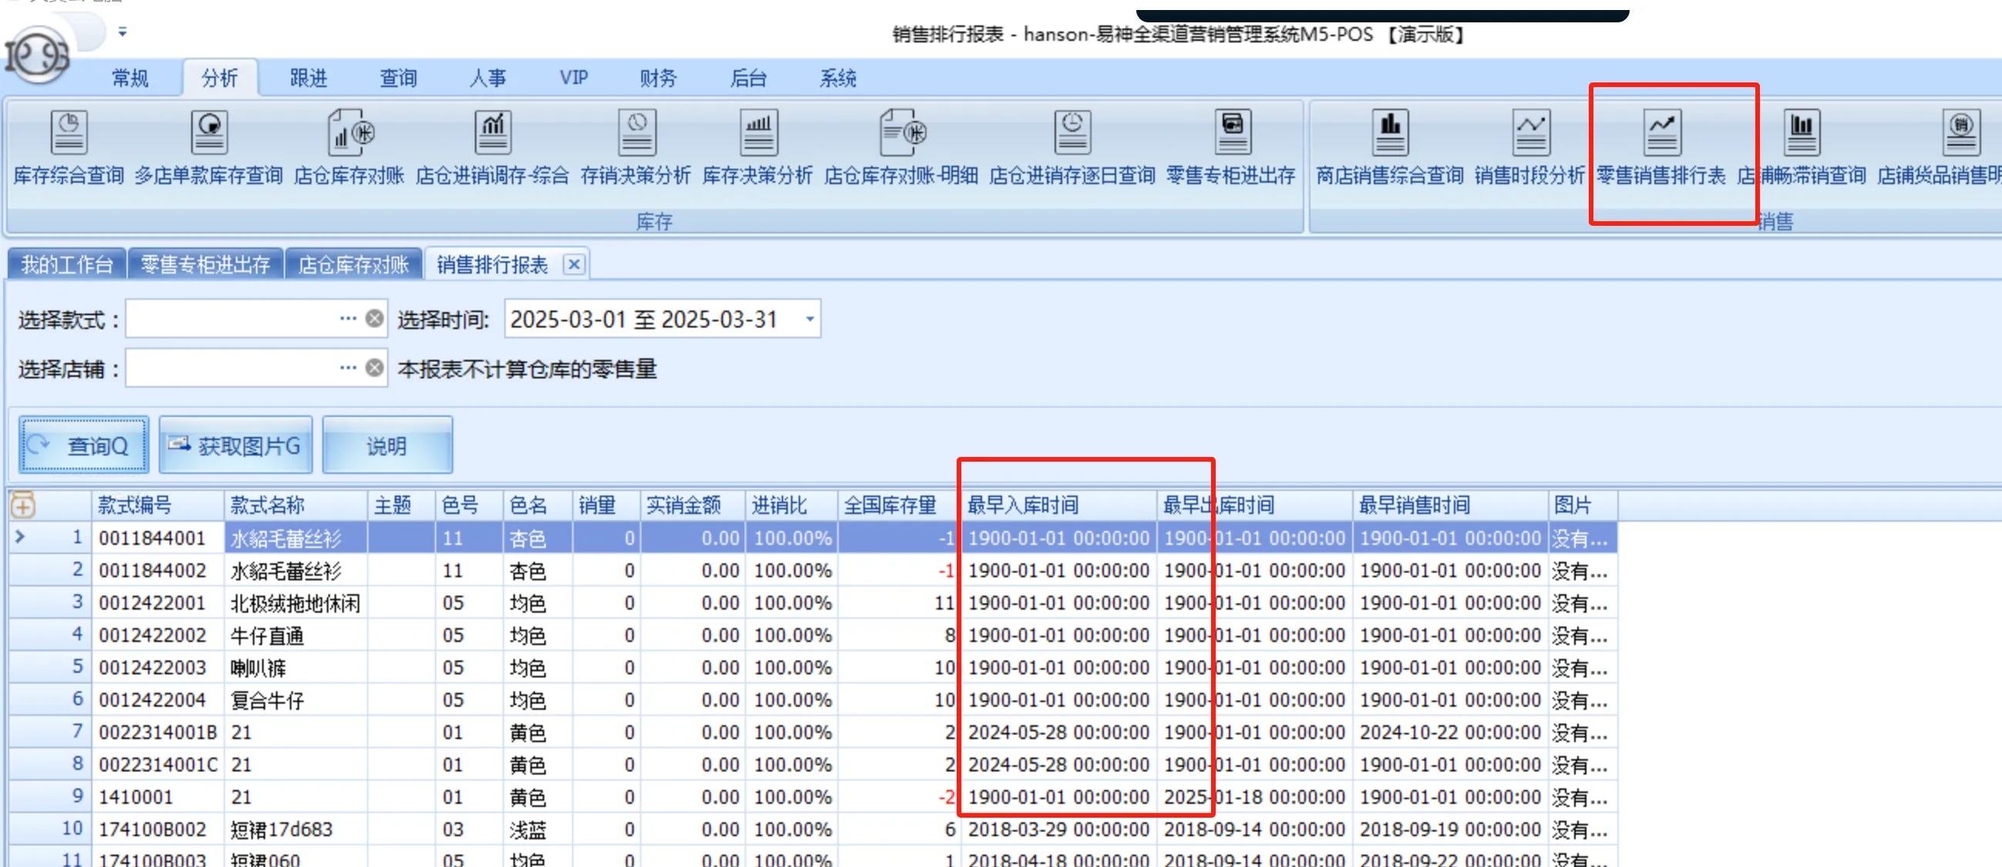Screen dimensions: 2002x867
Task: Close the 销售排行报表 tab
Action: pyautogui.click(x=574, y=264)
